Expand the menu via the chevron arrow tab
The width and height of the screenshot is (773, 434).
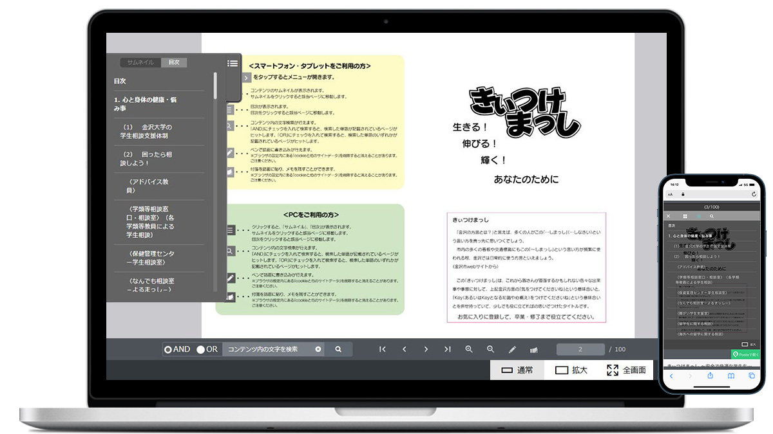[246, 78]
